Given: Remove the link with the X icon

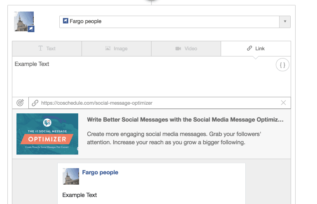Looking at the screenshot, I should (x=283, y=103).
